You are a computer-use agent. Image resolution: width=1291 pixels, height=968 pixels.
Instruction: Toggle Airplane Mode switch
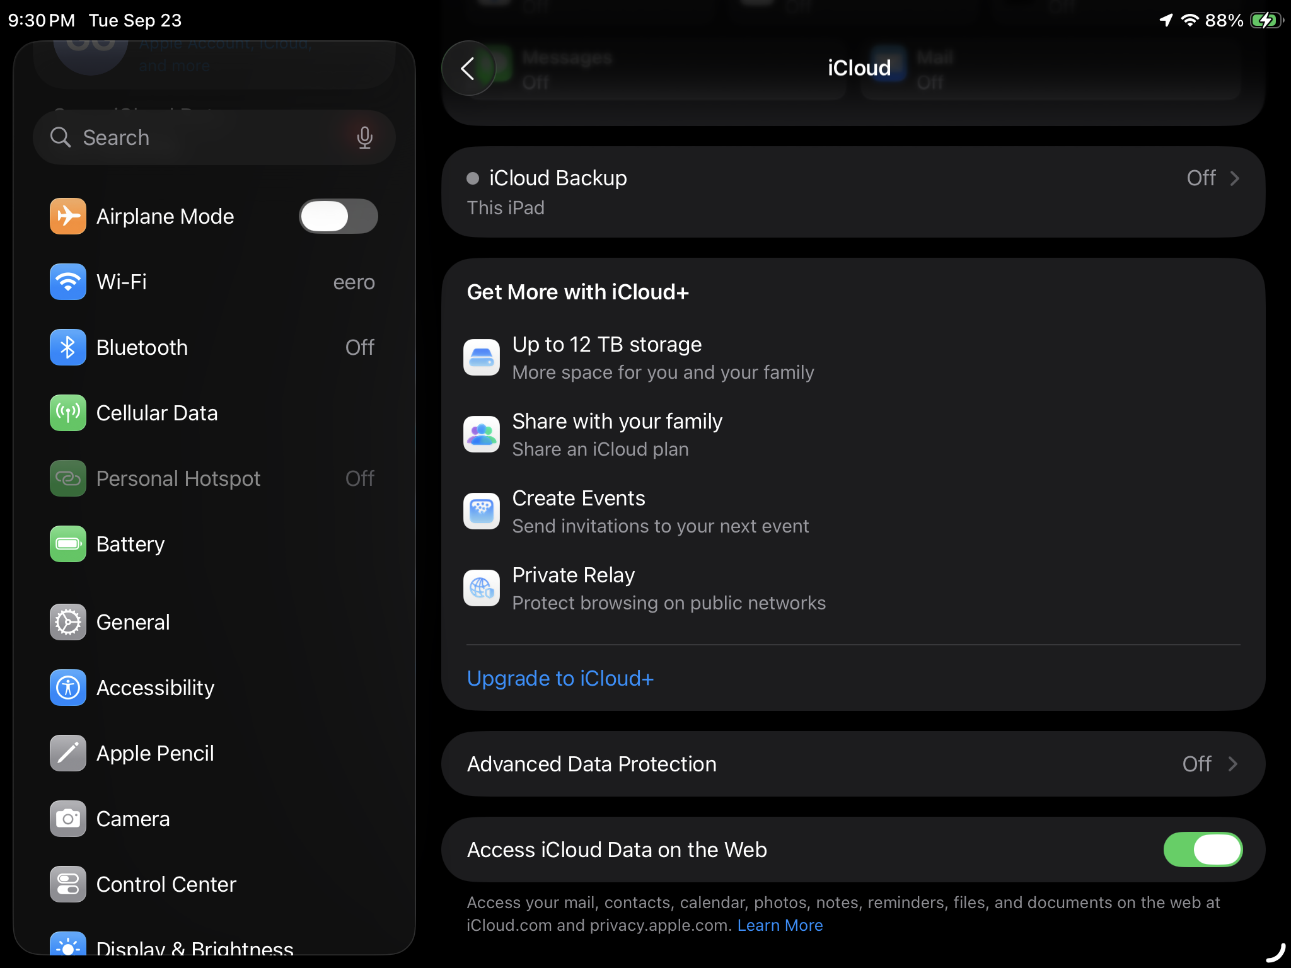click(x=338, y=216)
